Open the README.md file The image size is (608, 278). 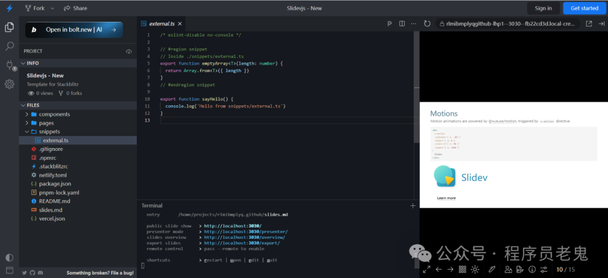click(x=78, y=201)
